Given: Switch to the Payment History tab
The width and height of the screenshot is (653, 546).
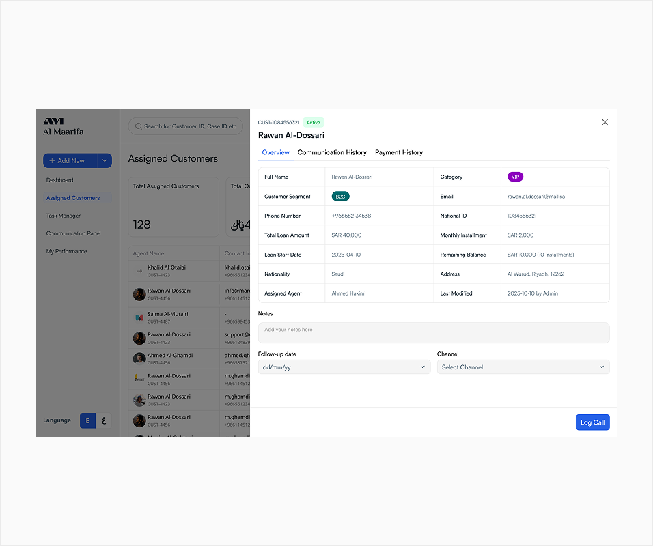Looking at the screenshot, I should click(x=399, y=152).
